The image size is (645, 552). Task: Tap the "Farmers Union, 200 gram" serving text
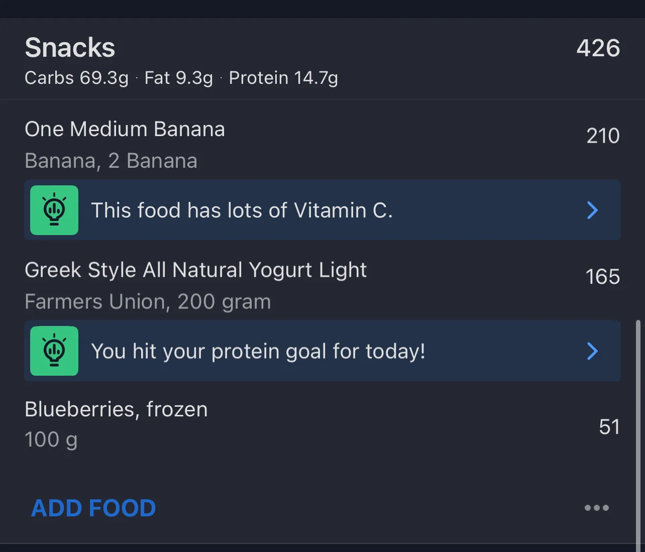(148, 302)
